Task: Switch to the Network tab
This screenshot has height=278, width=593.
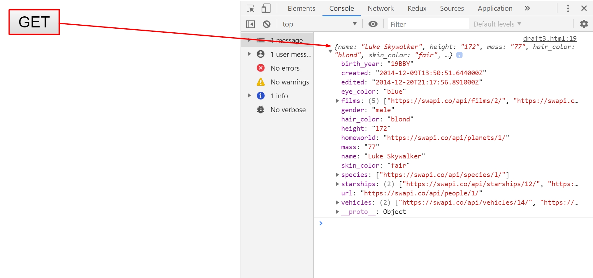Action: coord(381,8)
